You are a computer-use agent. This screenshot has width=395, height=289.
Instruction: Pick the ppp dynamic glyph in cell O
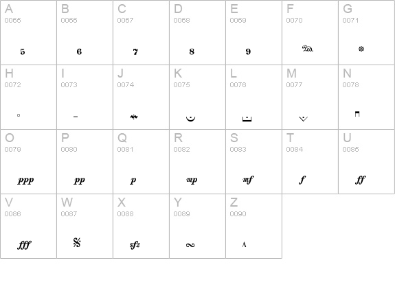pos(25,181)
